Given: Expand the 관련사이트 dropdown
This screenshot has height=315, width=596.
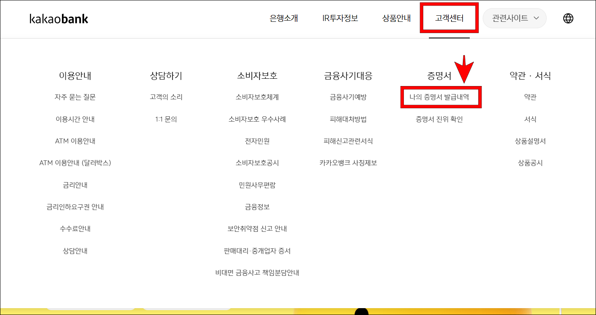Looking at the screenshot, I should click(x=514, y=18).
